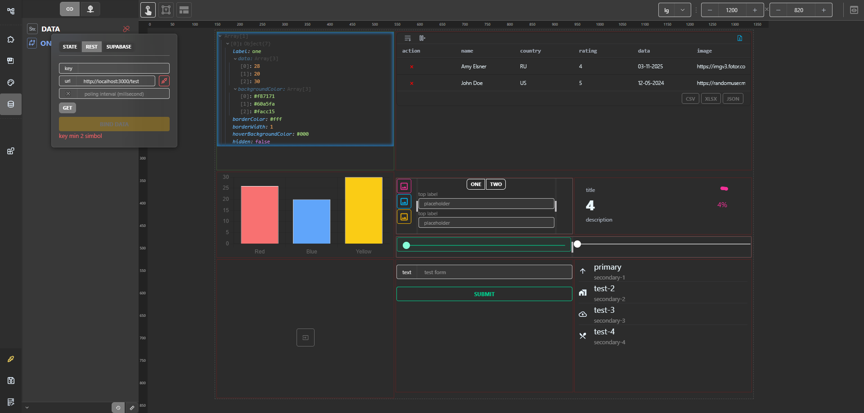Collapse the data: Array[3] node in the JSON tree
The image size is (864, 413).
click(236, 58)
